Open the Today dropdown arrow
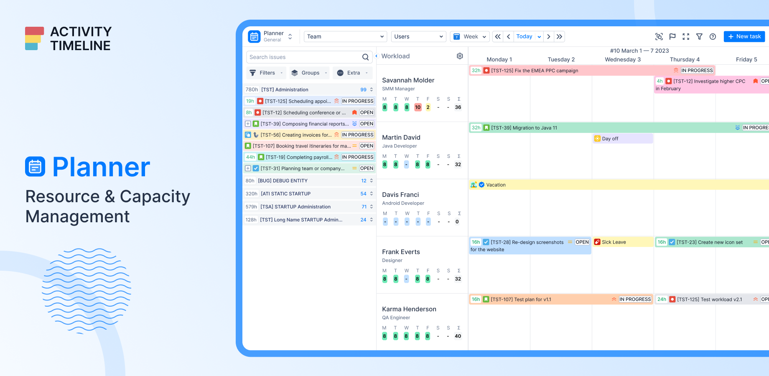The width and height of the screenshot is (769, 376). pos(539,37)
